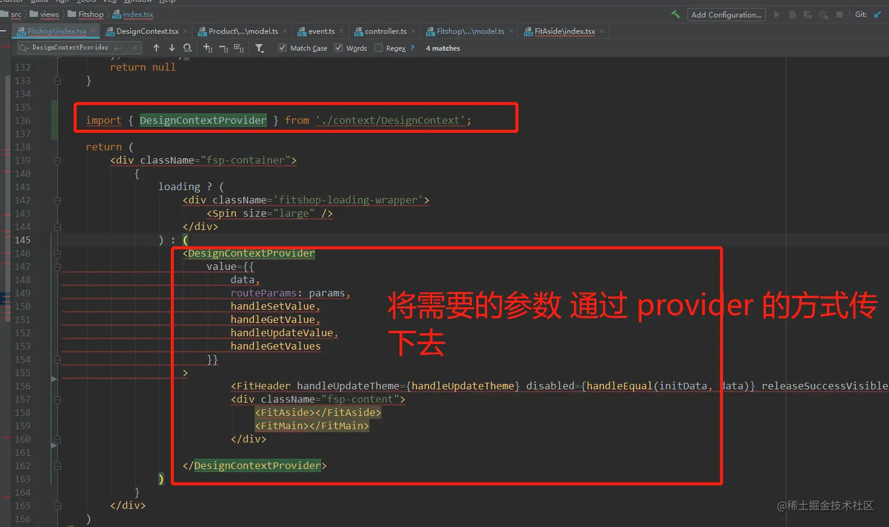Screen dimensions: 889x527
Task: Switch to the Product\...\model.ts tab
Action: [x=243, y=31]
